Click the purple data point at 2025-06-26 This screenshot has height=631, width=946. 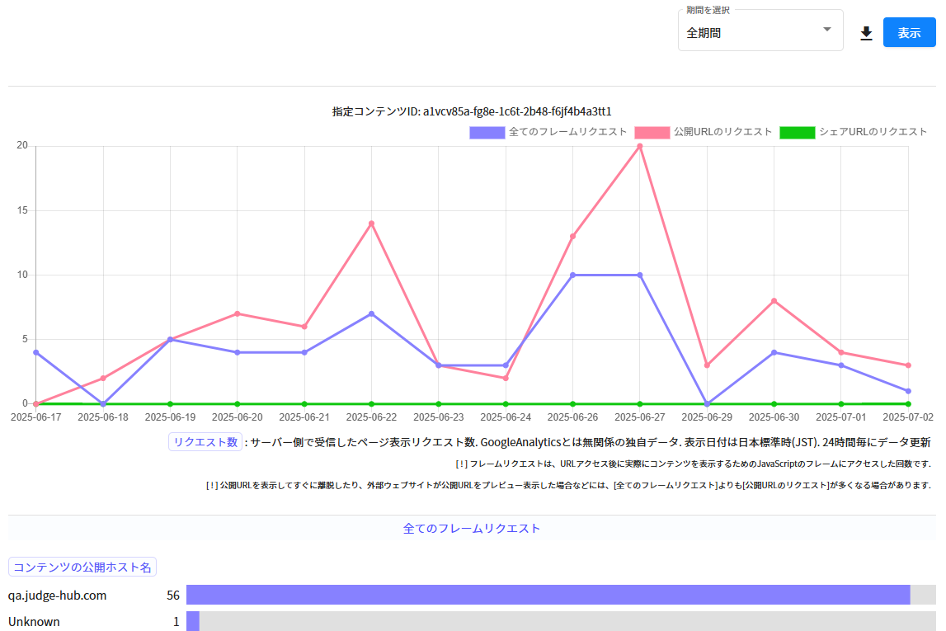coord(572,275)
